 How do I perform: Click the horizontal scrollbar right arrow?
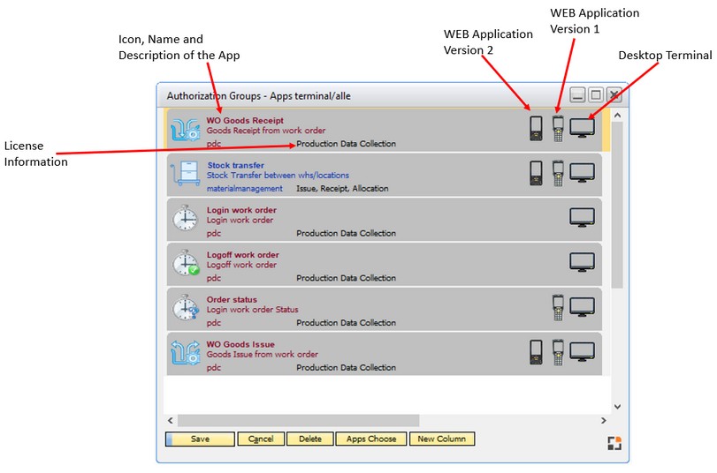[x=604, y=421]
